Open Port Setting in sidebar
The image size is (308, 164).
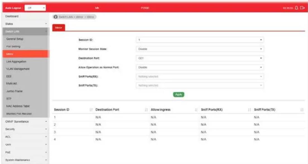(x=26, y=46)
